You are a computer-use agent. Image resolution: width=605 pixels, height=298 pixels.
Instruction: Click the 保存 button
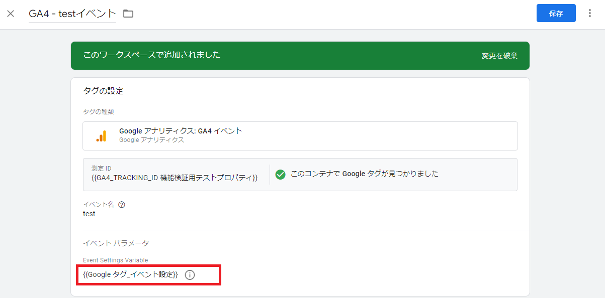coord(556,14)
